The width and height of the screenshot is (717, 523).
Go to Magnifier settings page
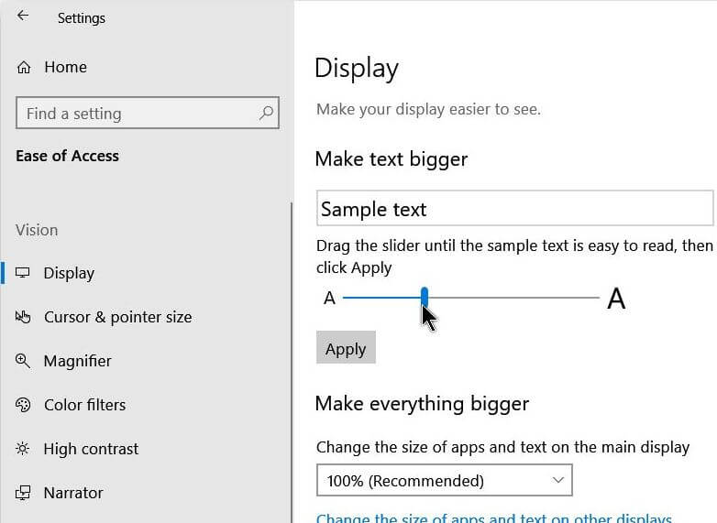(x=77, y=361)
